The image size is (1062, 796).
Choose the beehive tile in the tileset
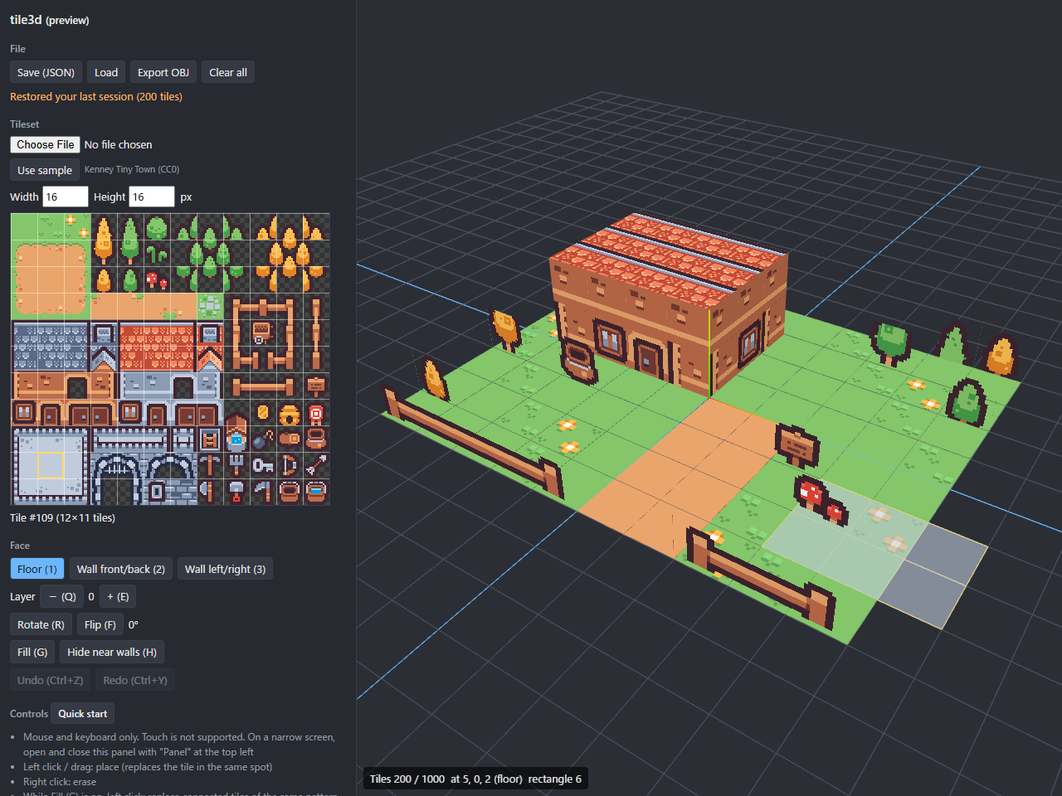[290, 412]
